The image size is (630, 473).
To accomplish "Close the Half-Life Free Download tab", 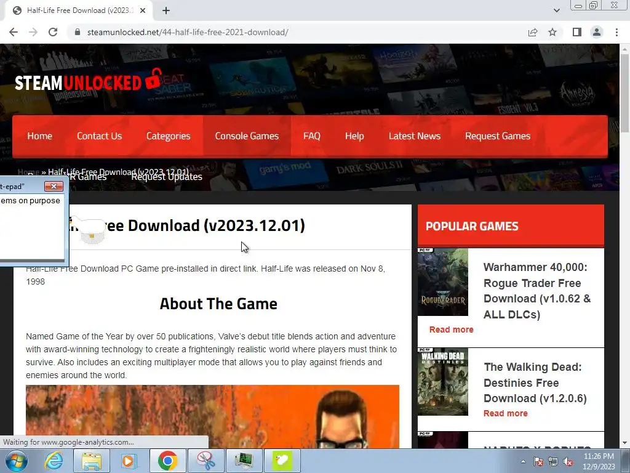I will click(143, 10).
